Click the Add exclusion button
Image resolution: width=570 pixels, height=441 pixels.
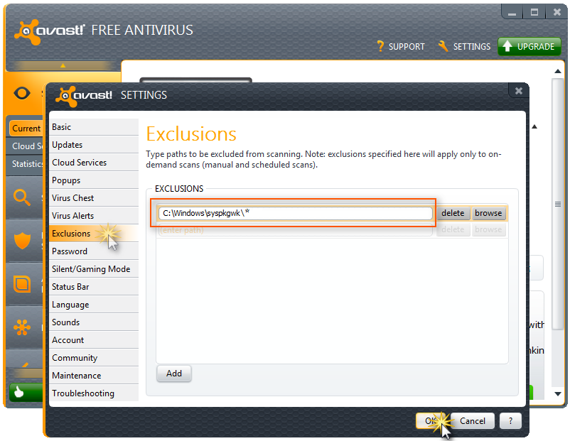[174, 374]
